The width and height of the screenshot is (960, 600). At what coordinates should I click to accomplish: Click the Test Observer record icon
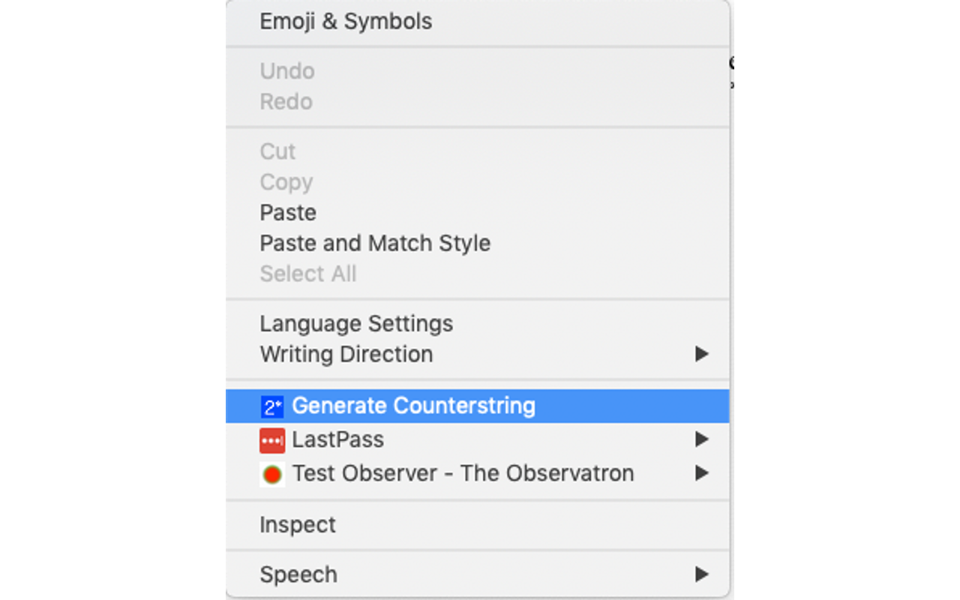[271, 473]
